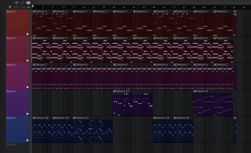Click the Pattern 12 note block on Track 4
The width and height of the screenshot is (251, 153).
click(133, 104)
